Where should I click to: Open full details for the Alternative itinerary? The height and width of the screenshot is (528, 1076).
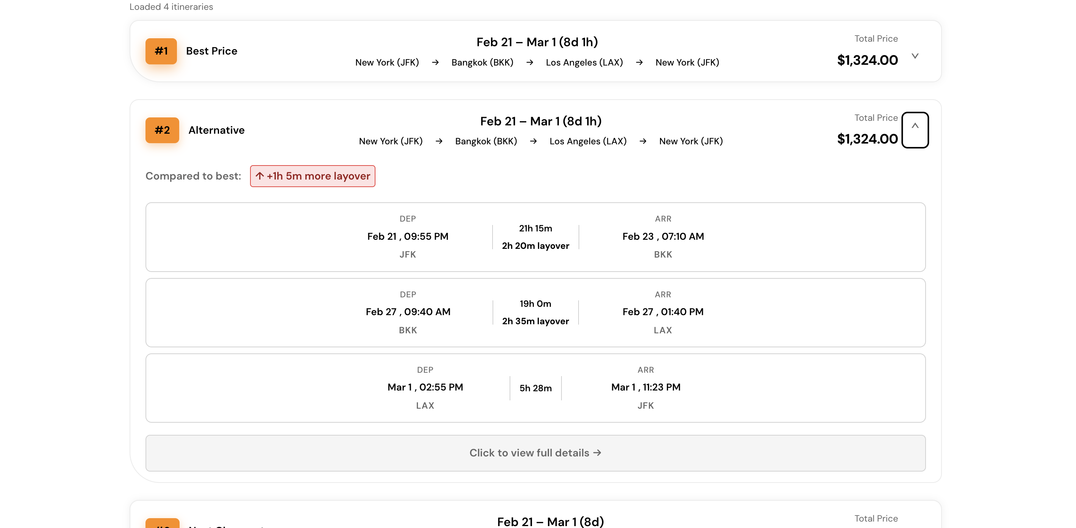[x=535, y=453]
